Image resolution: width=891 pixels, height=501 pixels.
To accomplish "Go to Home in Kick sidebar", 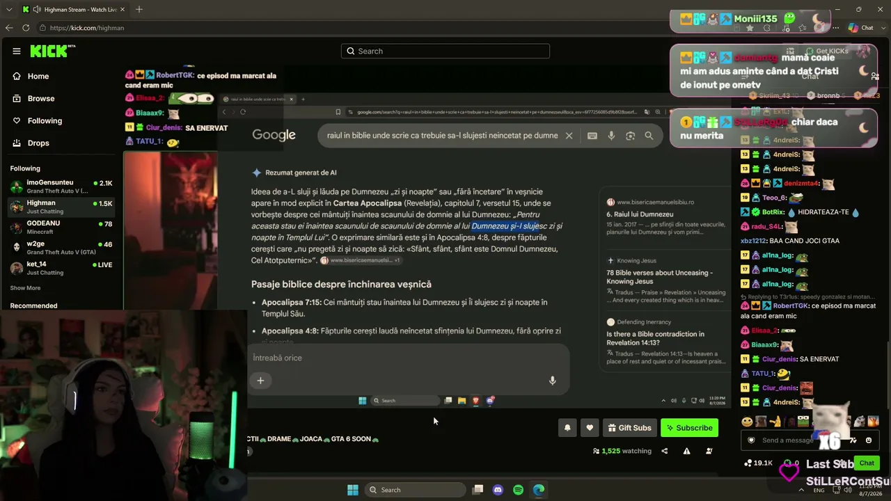I will click(x=31, y=76).
